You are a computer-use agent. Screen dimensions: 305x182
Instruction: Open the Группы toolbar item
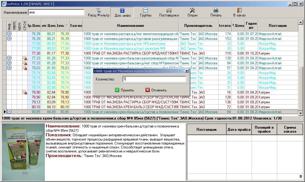click(145, 12)
